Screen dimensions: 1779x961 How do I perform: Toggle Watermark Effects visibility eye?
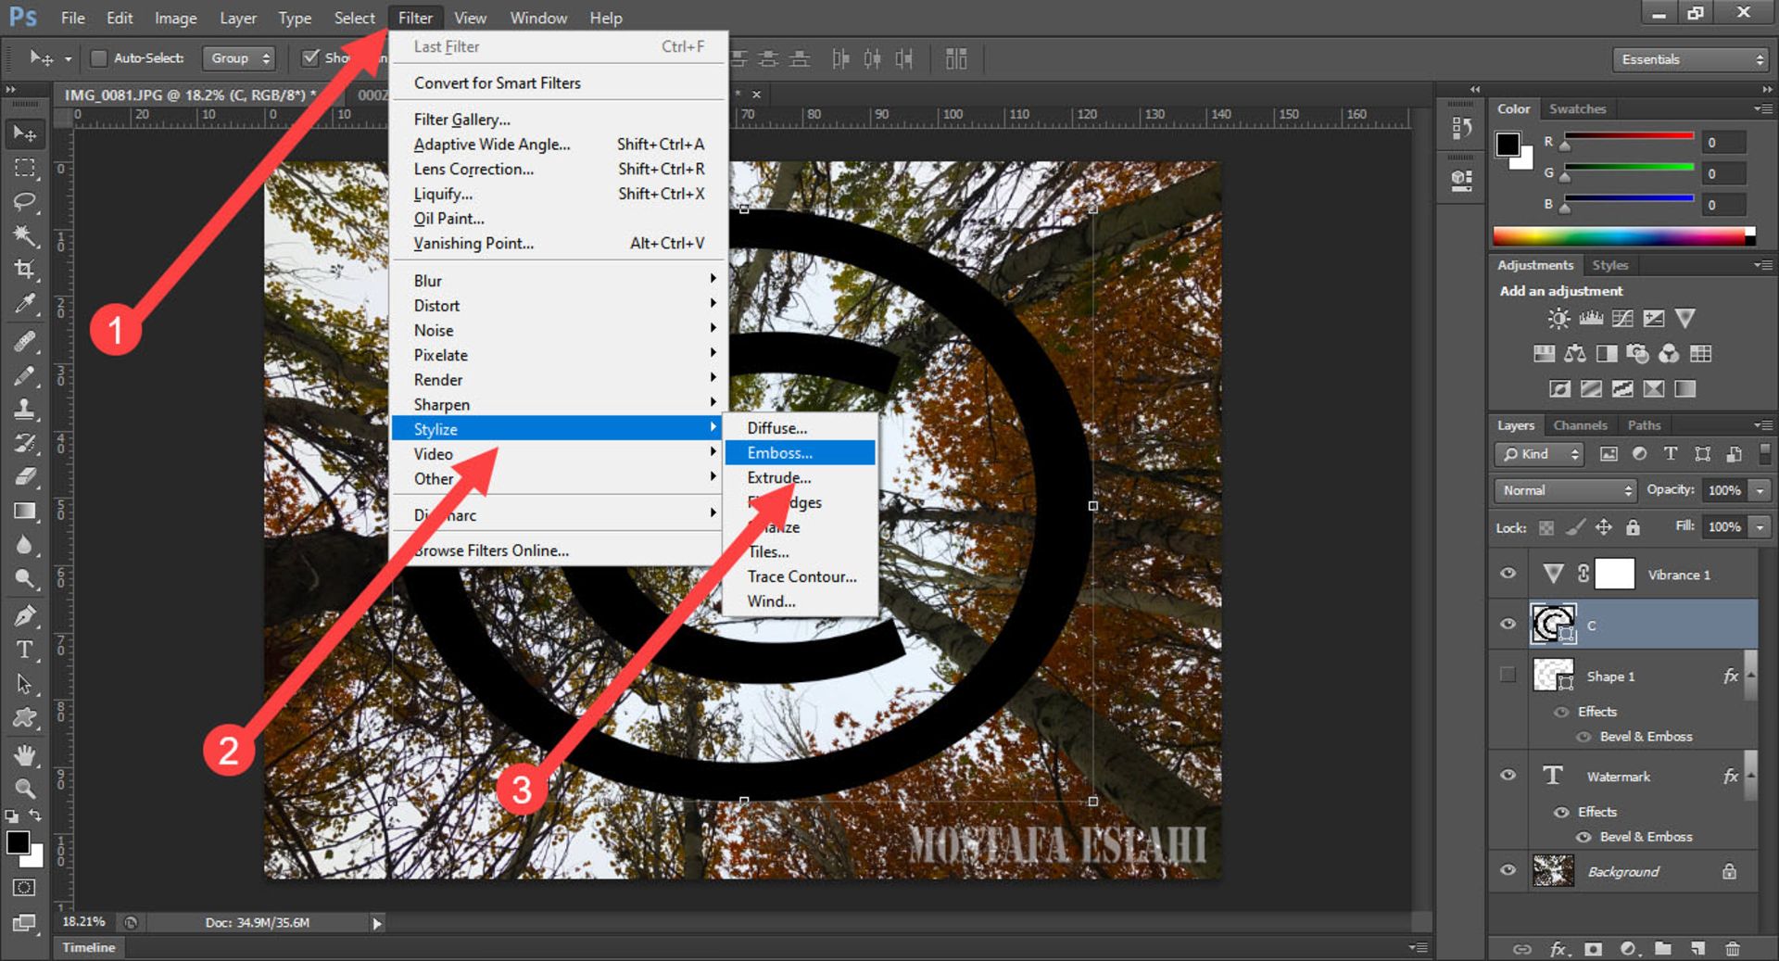pyautogui.click(x=1561, y=812)
